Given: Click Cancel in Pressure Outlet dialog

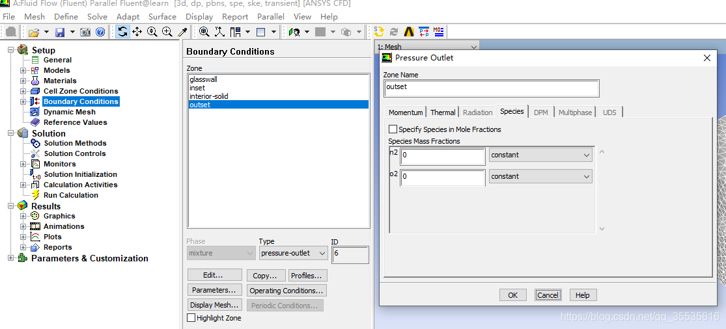Looking at the screenshot, I should pyautogui.click(x=548, y=295).
